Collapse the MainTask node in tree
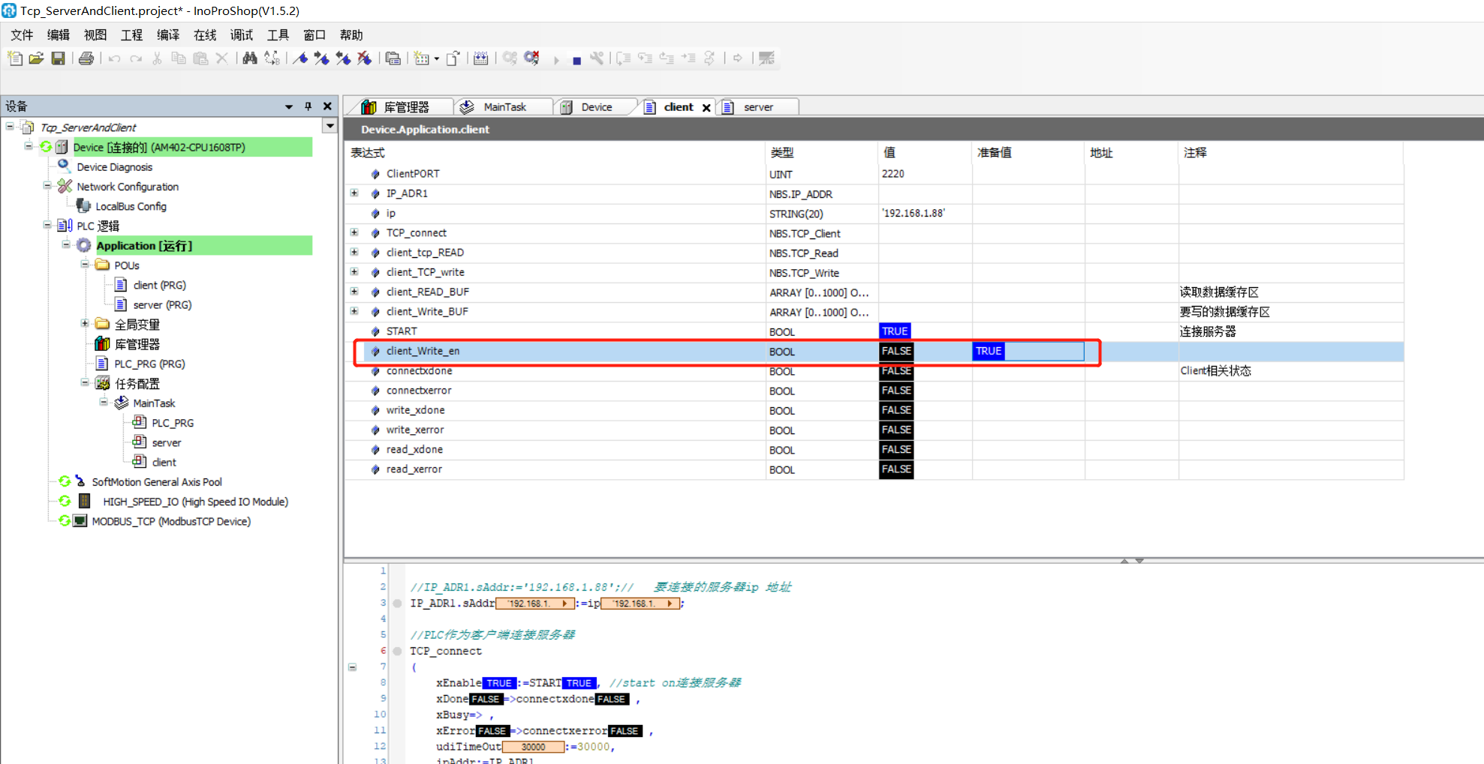The width and height of the screenshot is (1484, 764). click(104, 402)
